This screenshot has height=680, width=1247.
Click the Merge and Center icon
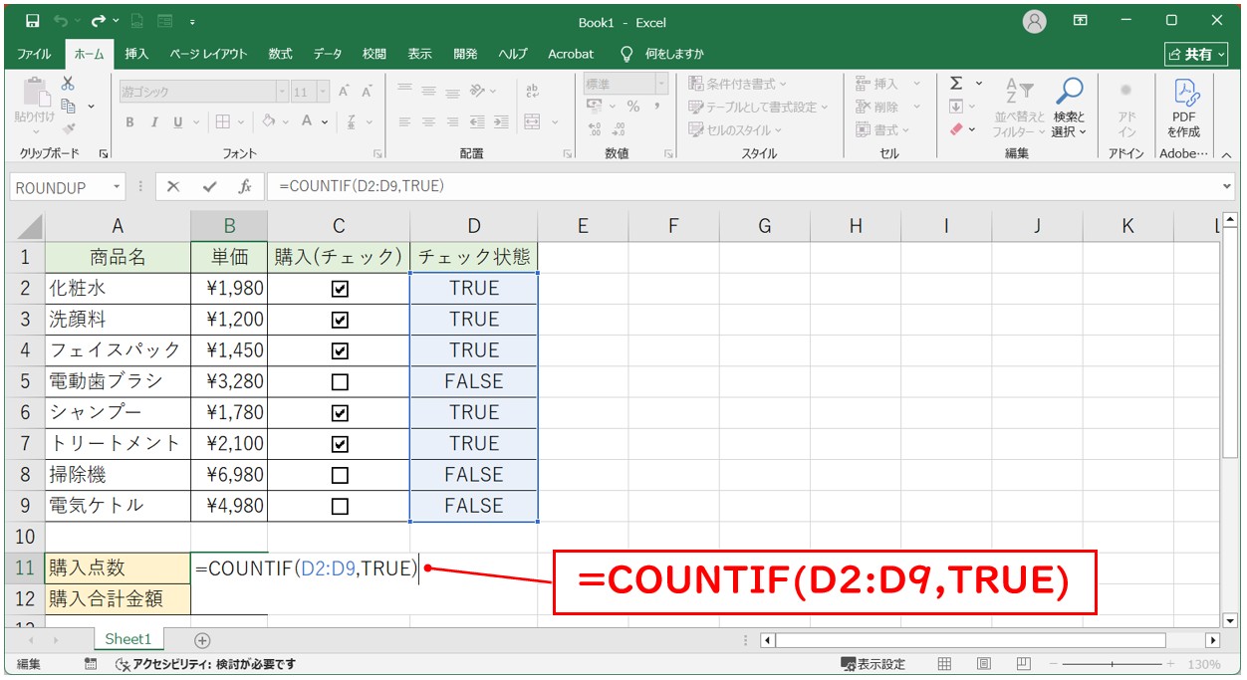pos(533,121)
